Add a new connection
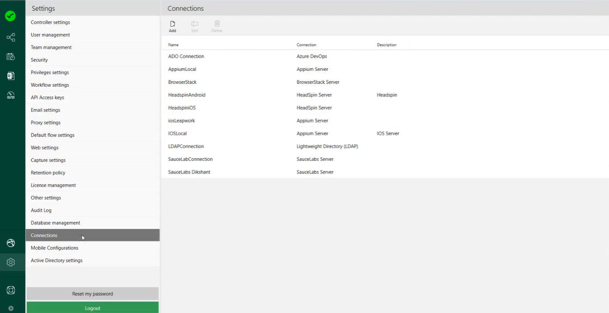Image resolution: width=609 pixels, height=313 pixels. pos(172,26)
